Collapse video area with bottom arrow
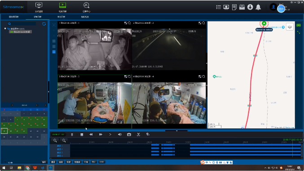304x171 pixels. point(176,131)
